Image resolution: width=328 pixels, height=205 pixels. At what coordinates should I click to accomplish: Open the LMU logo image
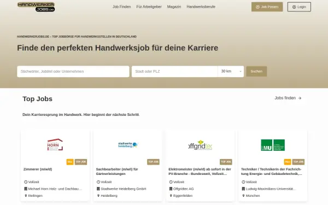coord(273,145)
